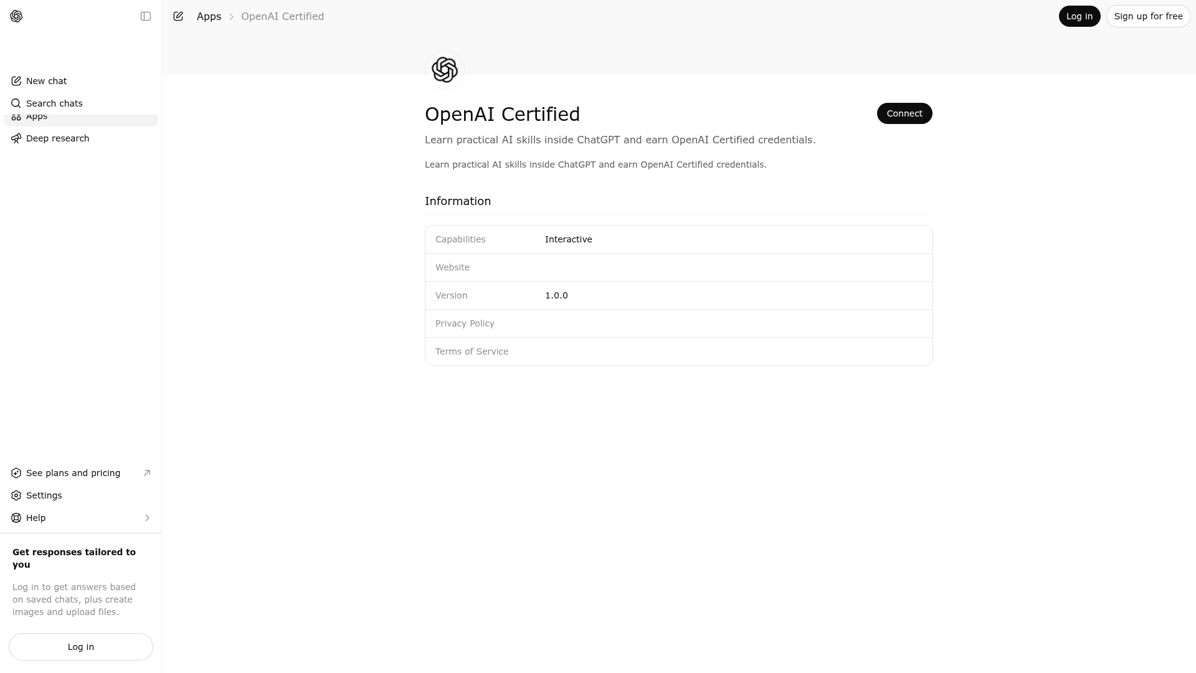Click the breadcrumb chevron separator

[231, 17]
